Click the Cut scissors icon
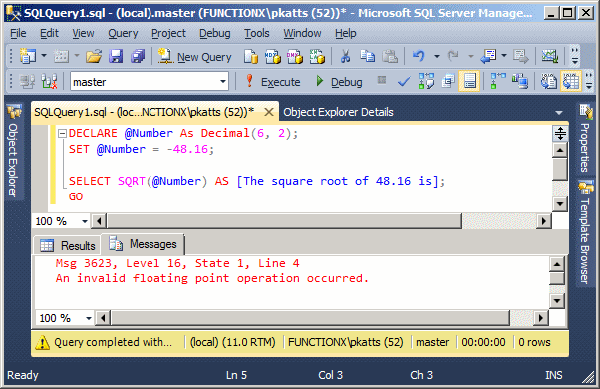The height and width of the screenshot is (389, 600). (x=345, y=56)
